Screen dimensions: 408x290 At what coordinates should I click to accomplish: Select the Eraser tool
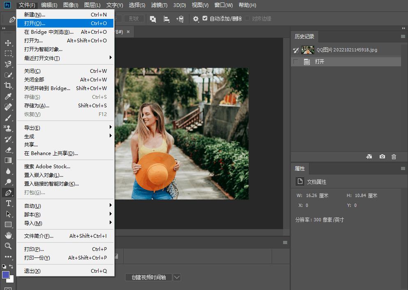(x=8, y=150)
